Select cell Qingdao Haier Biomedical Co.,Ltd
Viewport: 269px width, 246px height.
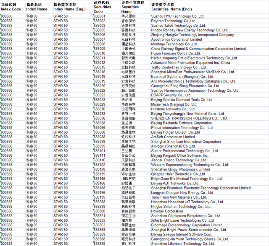point(209,174)
